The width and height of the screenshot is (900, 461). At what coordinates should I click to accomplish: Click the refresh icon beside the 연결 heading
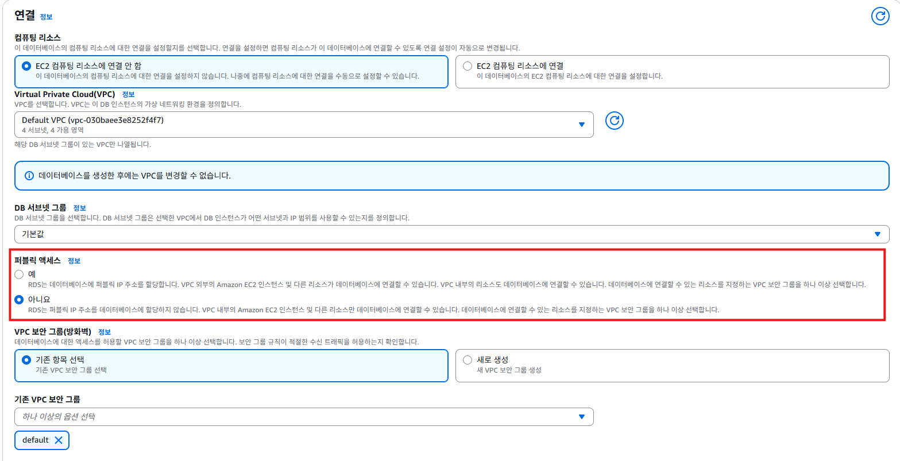[x=880, y=16]
